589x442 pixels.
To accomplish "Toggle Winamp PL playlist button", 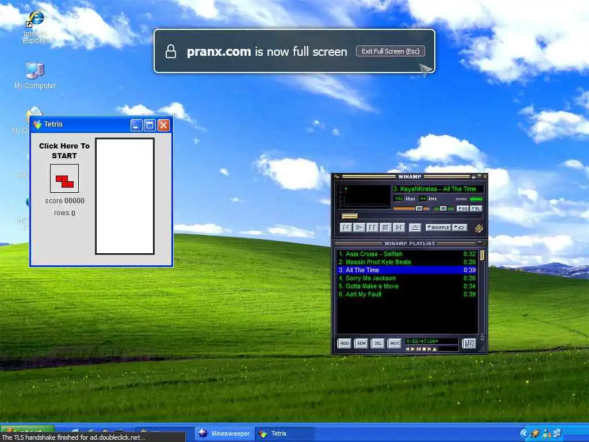I will point(476,208).
